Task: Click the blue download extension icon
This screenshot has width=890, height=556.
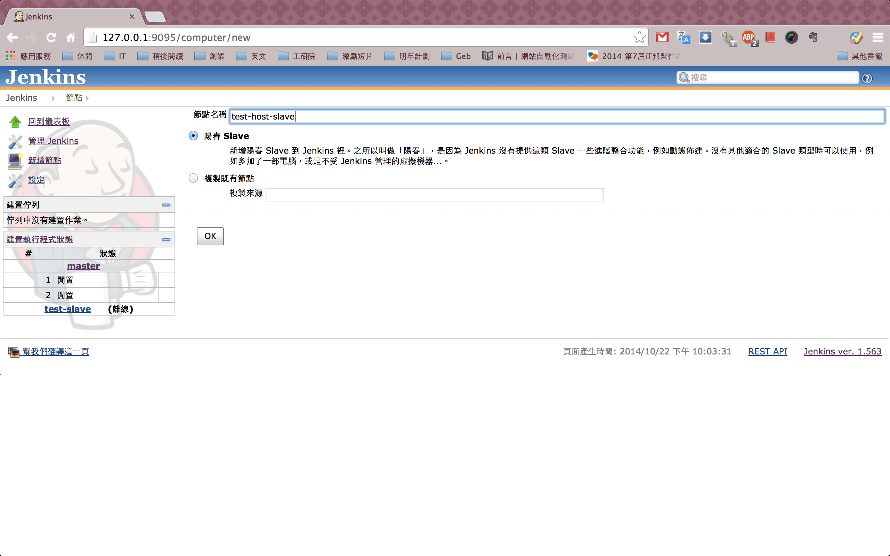Action: (x=705, y=37)
